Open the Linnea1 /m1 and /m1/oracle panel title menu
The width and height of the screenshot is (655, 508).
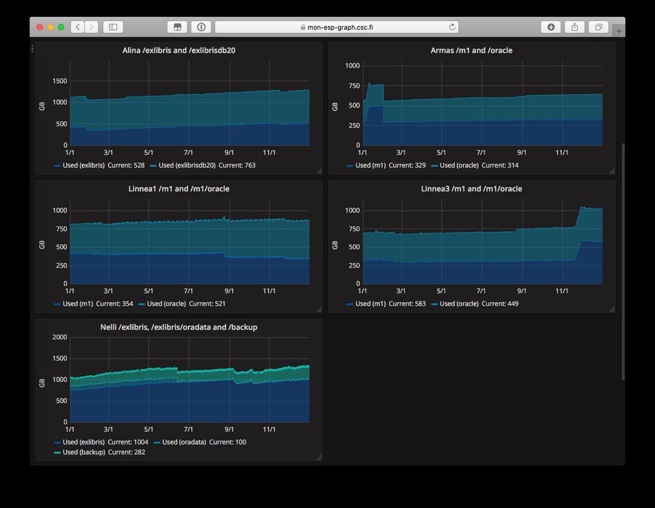coord(179,189)
